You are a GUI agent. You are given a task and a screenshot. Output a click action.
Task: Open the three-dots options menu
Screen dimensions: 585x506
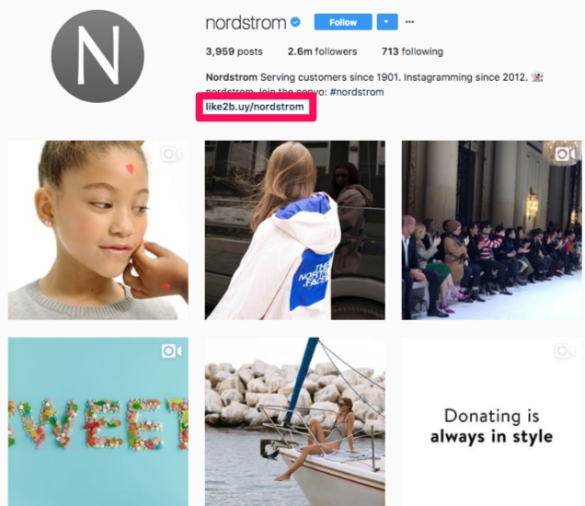(409, 22)
